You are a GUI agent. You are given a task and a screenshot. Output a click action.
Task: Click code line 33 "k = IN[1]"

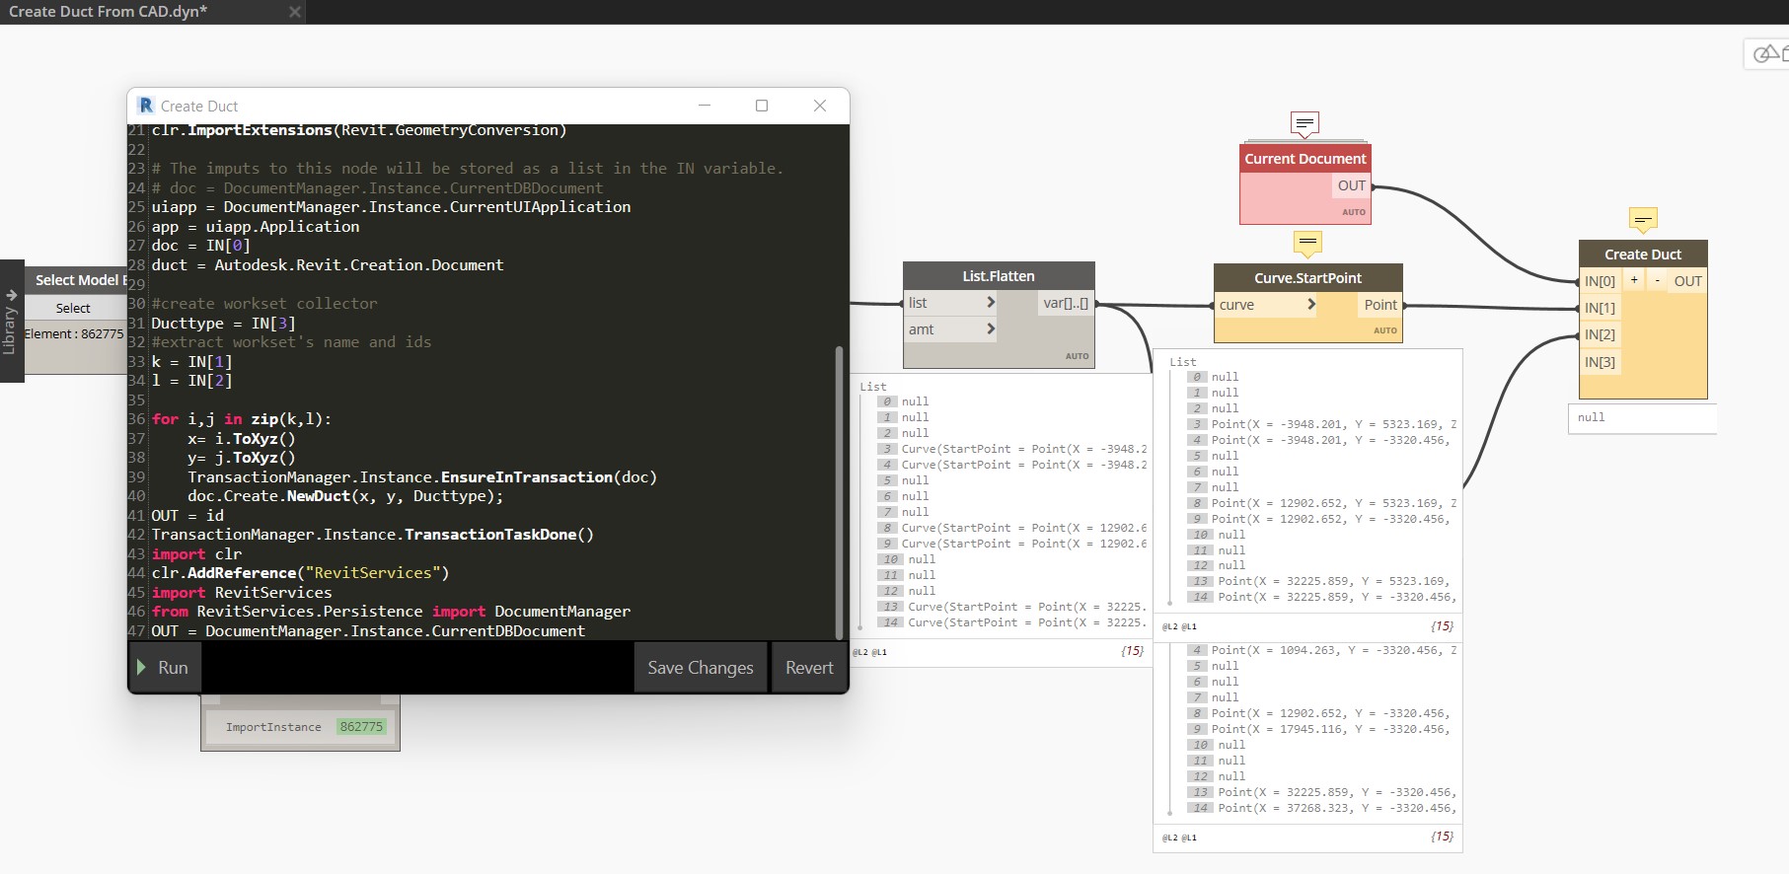[x=191, y=361]
